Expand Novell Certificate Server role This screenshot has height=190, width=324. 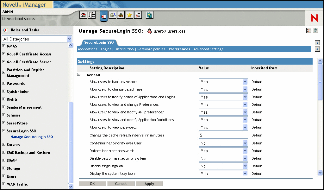coord(4,62)
